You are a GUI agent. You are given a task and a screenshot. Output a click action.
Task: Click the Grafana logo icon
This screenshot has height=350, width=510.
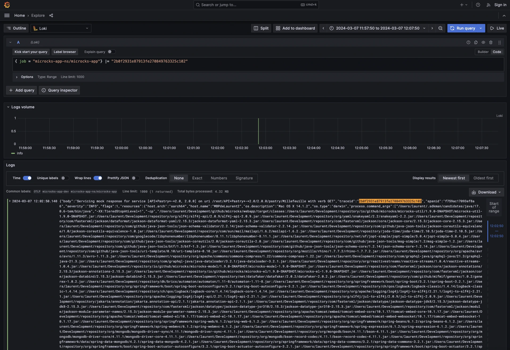[x=7, y=5]
